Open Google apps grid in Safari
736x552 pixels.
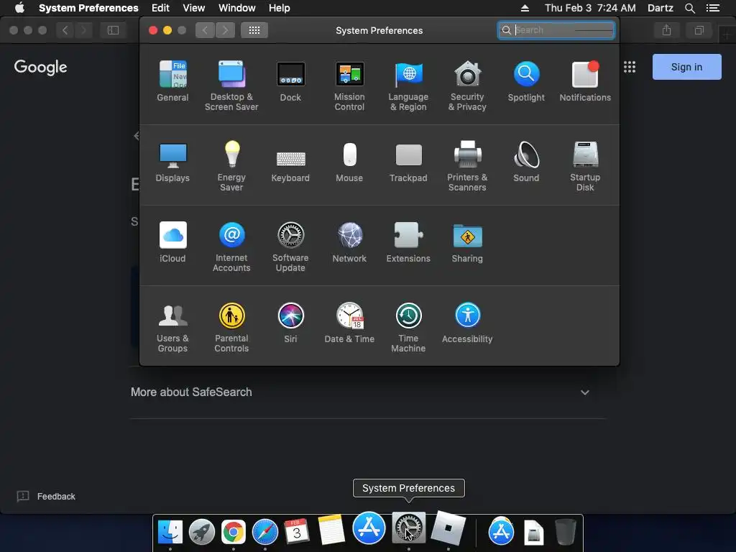pos(630,67)
